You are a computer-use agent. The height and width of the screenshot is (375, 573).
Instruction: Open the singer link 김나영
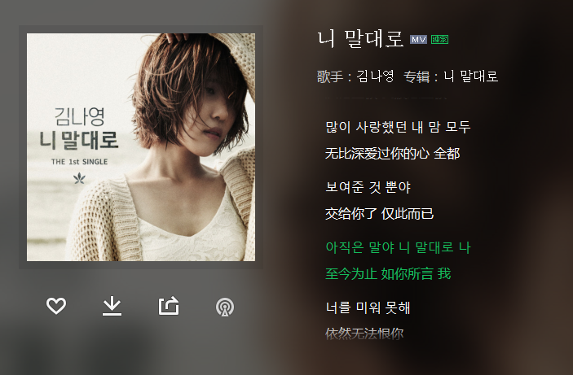(375, 76)
